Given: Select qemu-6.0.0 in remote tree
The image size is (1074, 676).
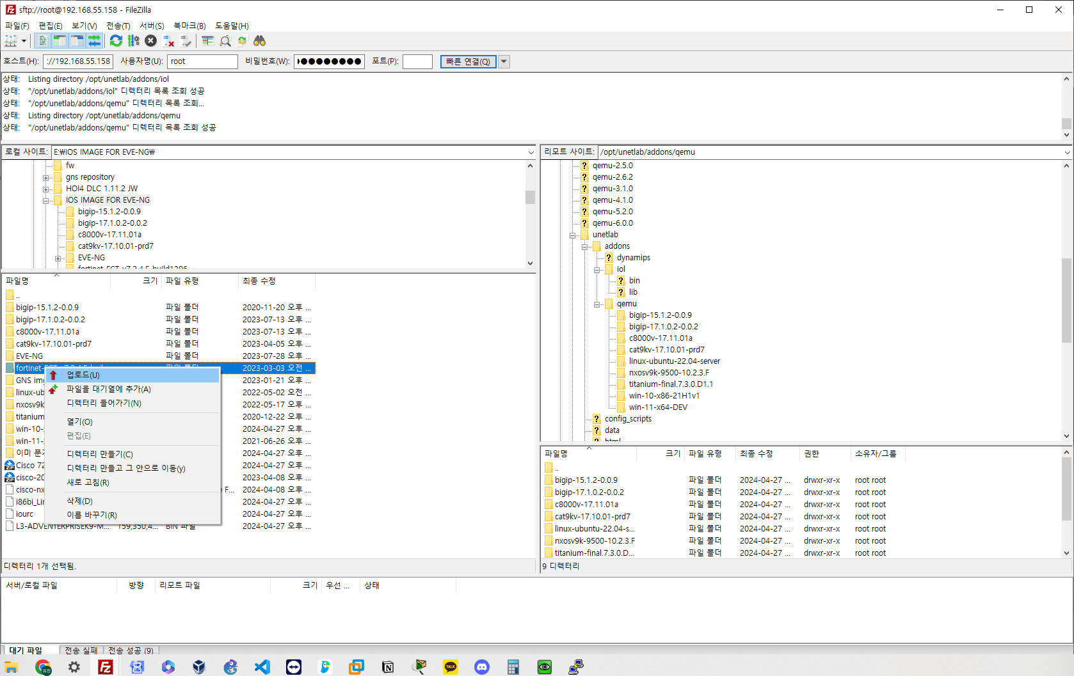Looking at the screenshot, I should (613, 223).
